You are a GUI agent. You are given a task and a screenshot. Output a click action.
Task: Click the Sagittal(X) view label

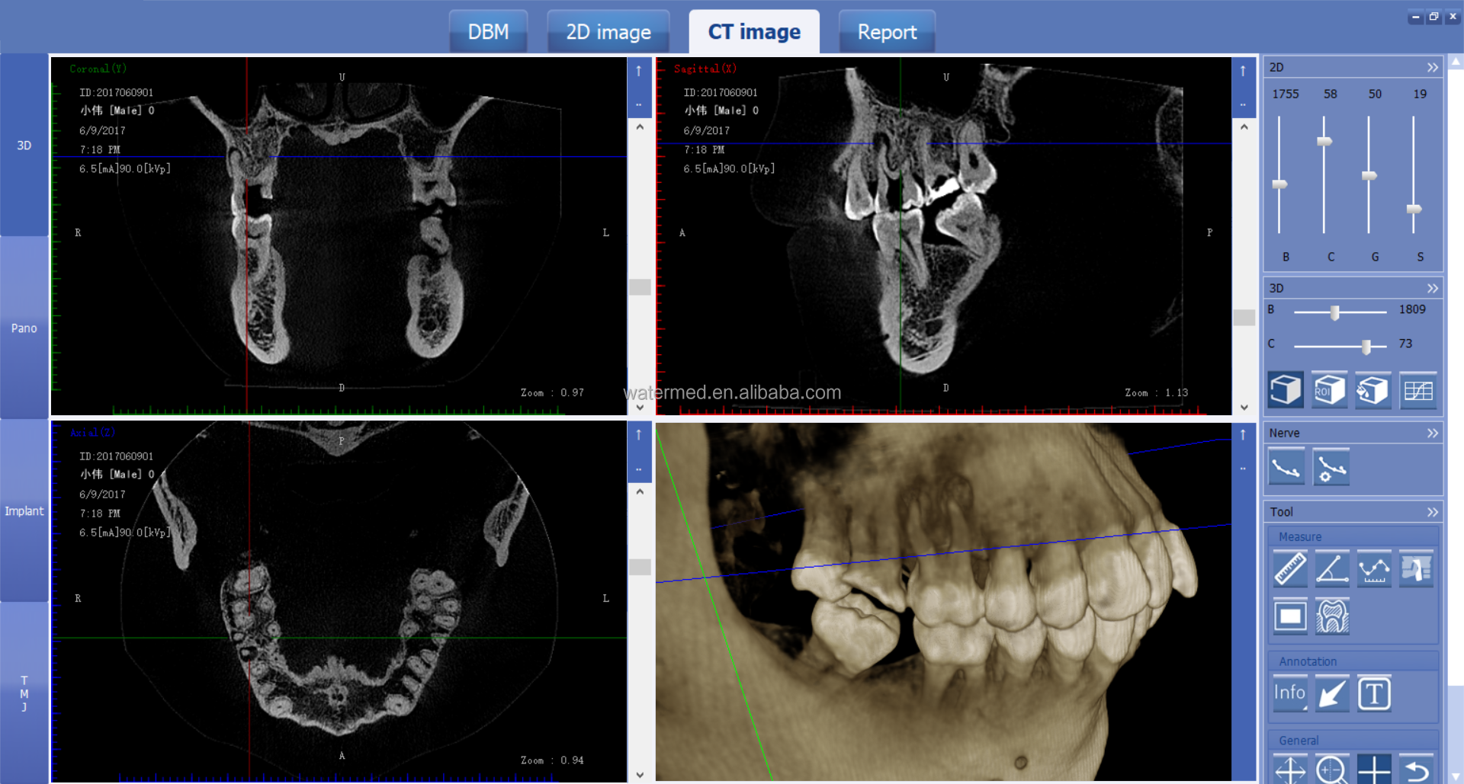(x=705, y=69)
